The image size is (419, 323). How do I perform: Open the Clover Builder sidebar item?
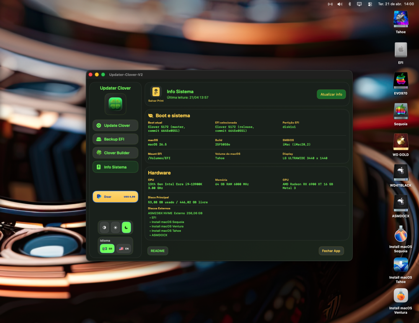pyautogui.click(x=116, y=153)
